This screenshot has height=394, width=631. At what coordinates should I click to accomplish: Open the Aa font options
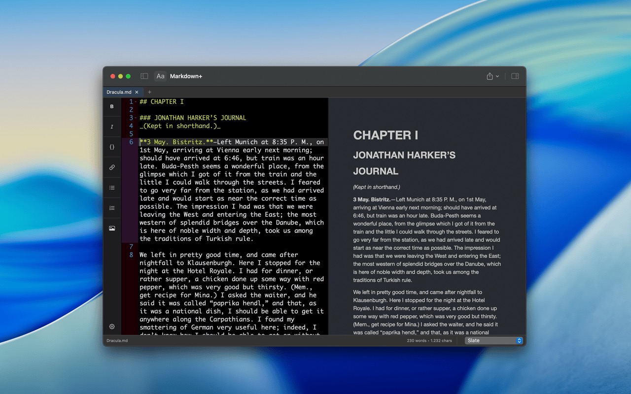(160, 76)
